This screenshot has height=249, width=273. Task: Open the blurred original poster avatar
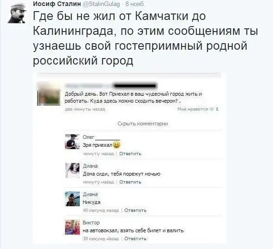click(x=49, y=93)
